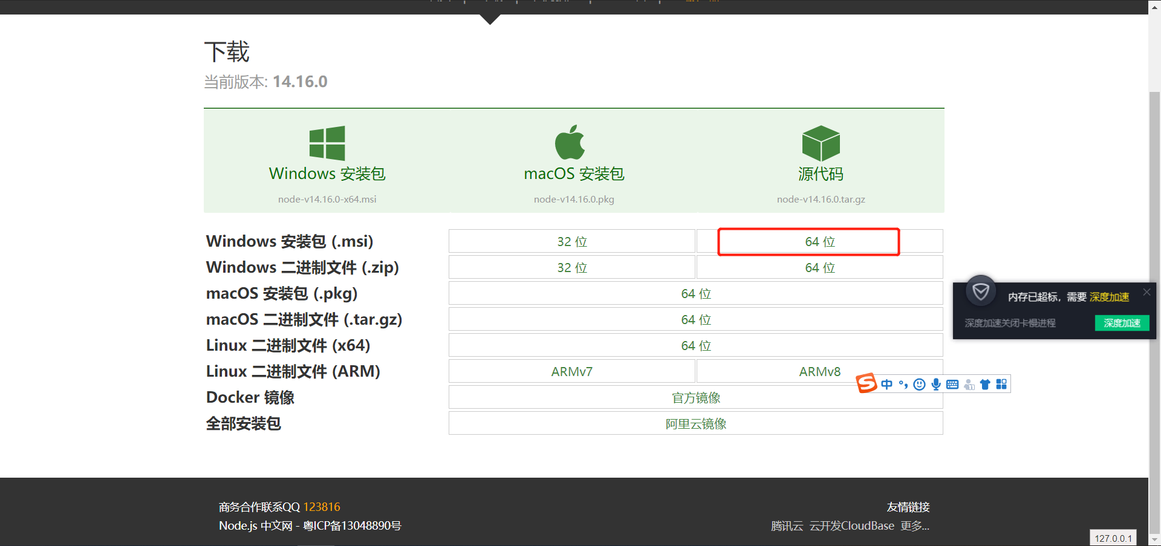Open the 官方镜像 Docker image link
Viewport: 1161px width, 546px height.
[x=696, y=397]
